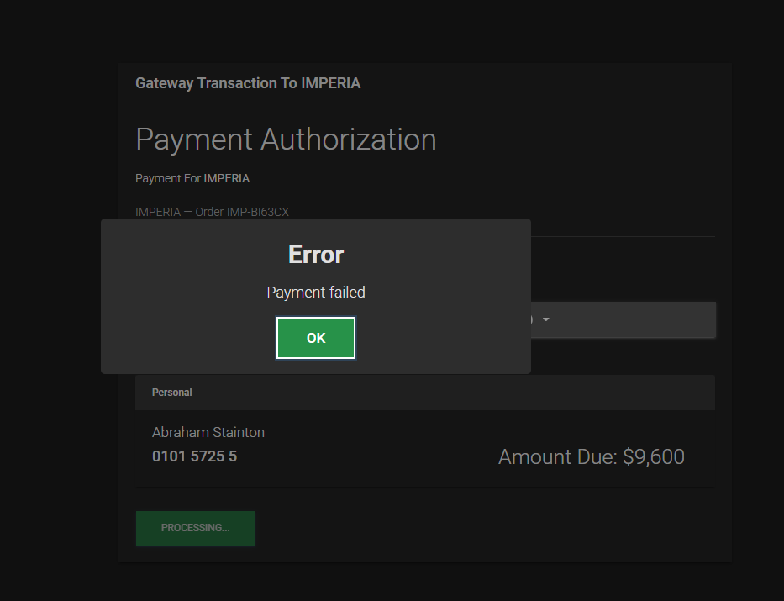The height and width of the screenshot is (601, 784).
Task: Click the Gateway Transaction To IMPERIA title
Action: pos(248,83)
